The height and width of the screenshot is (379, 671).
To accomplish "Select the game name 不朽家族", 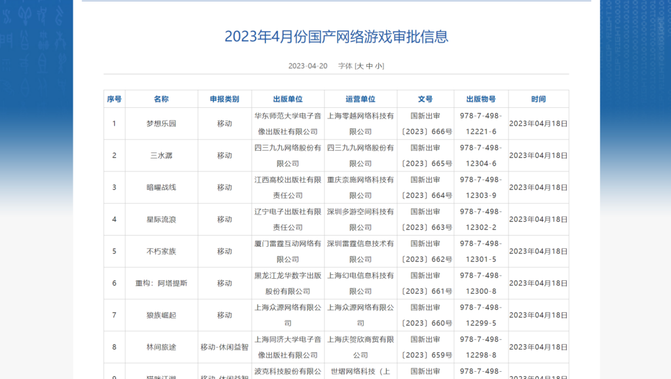I will (161, 251).
